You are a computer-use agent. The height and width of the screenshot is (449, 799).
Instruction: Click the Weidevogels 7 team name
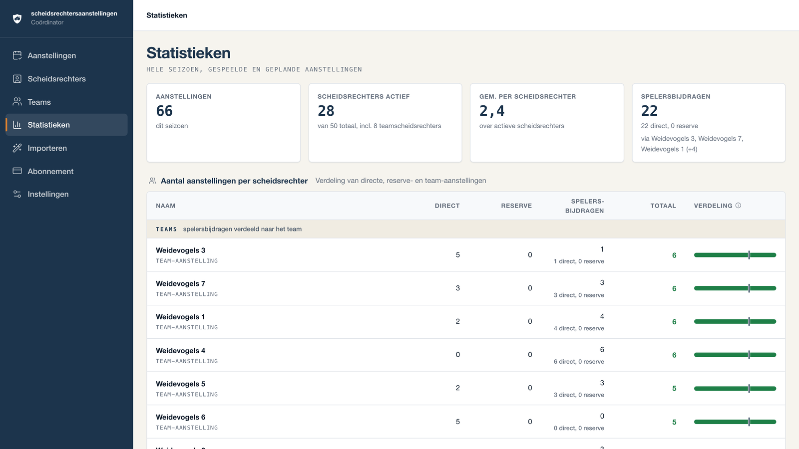[180, 283]
